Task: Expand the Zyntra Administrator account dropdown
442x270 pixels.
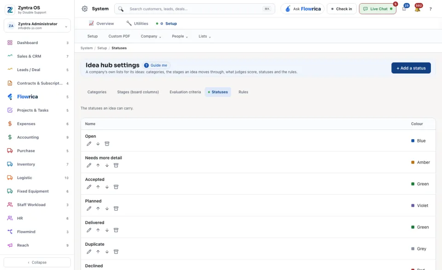Action: point(37,26)
